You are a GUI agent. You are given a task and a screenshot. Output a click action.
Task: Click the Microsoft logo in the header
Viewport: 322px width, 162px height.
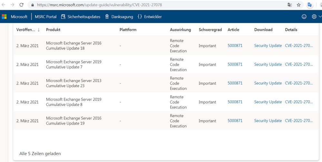point(4,17)
